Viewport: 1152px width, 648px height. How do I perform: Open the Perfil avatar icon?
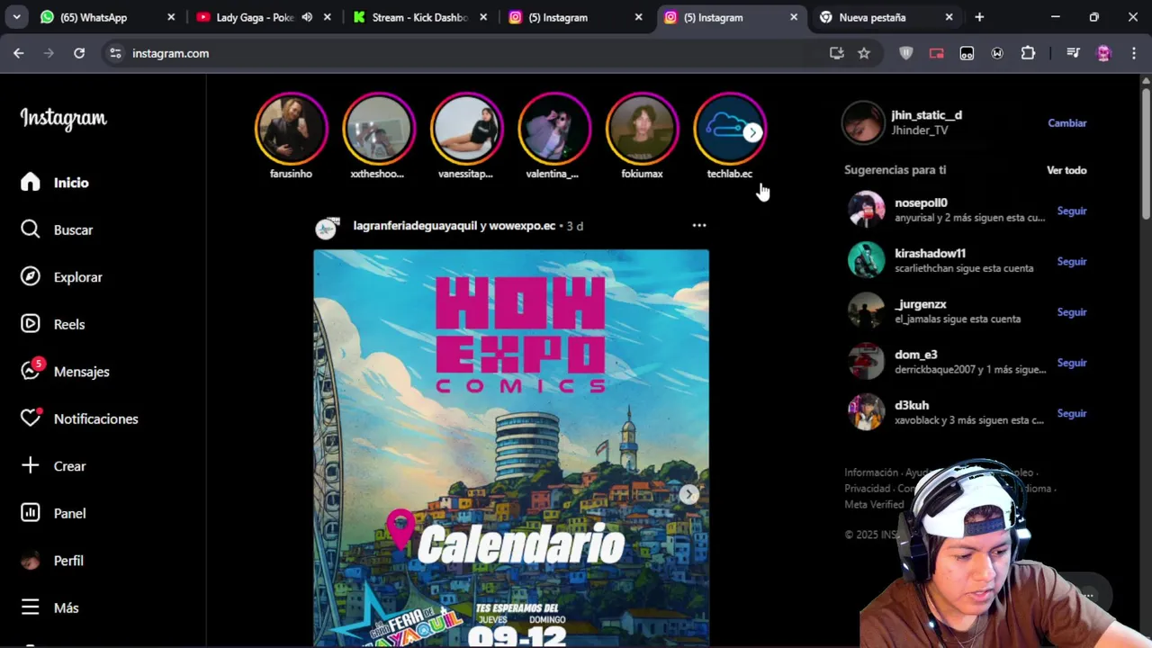(31, 561)
